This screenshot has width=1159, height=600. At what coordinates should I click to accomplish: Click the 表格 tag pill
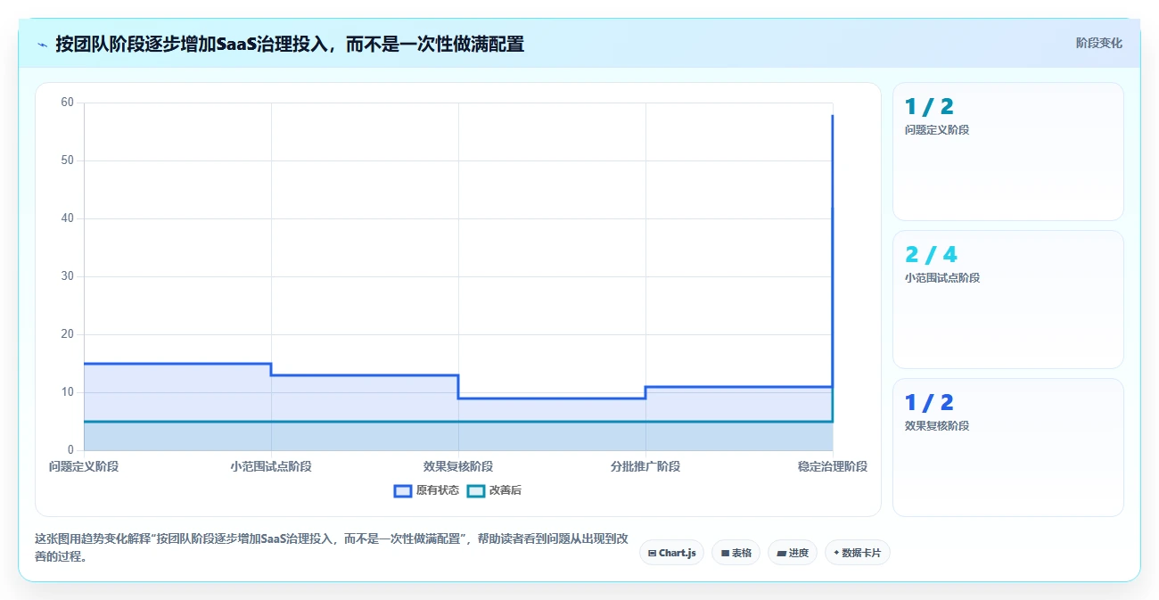point(736,553)
